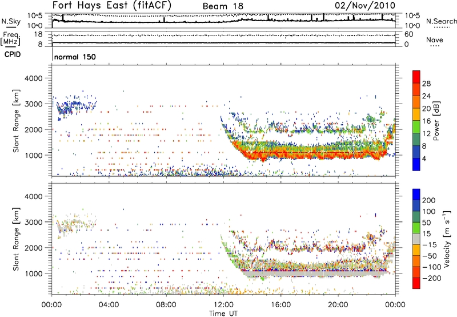457x317 pixels.
Task: Click the '200' label on velocity colorbar
Action: [x=429, y=200]
